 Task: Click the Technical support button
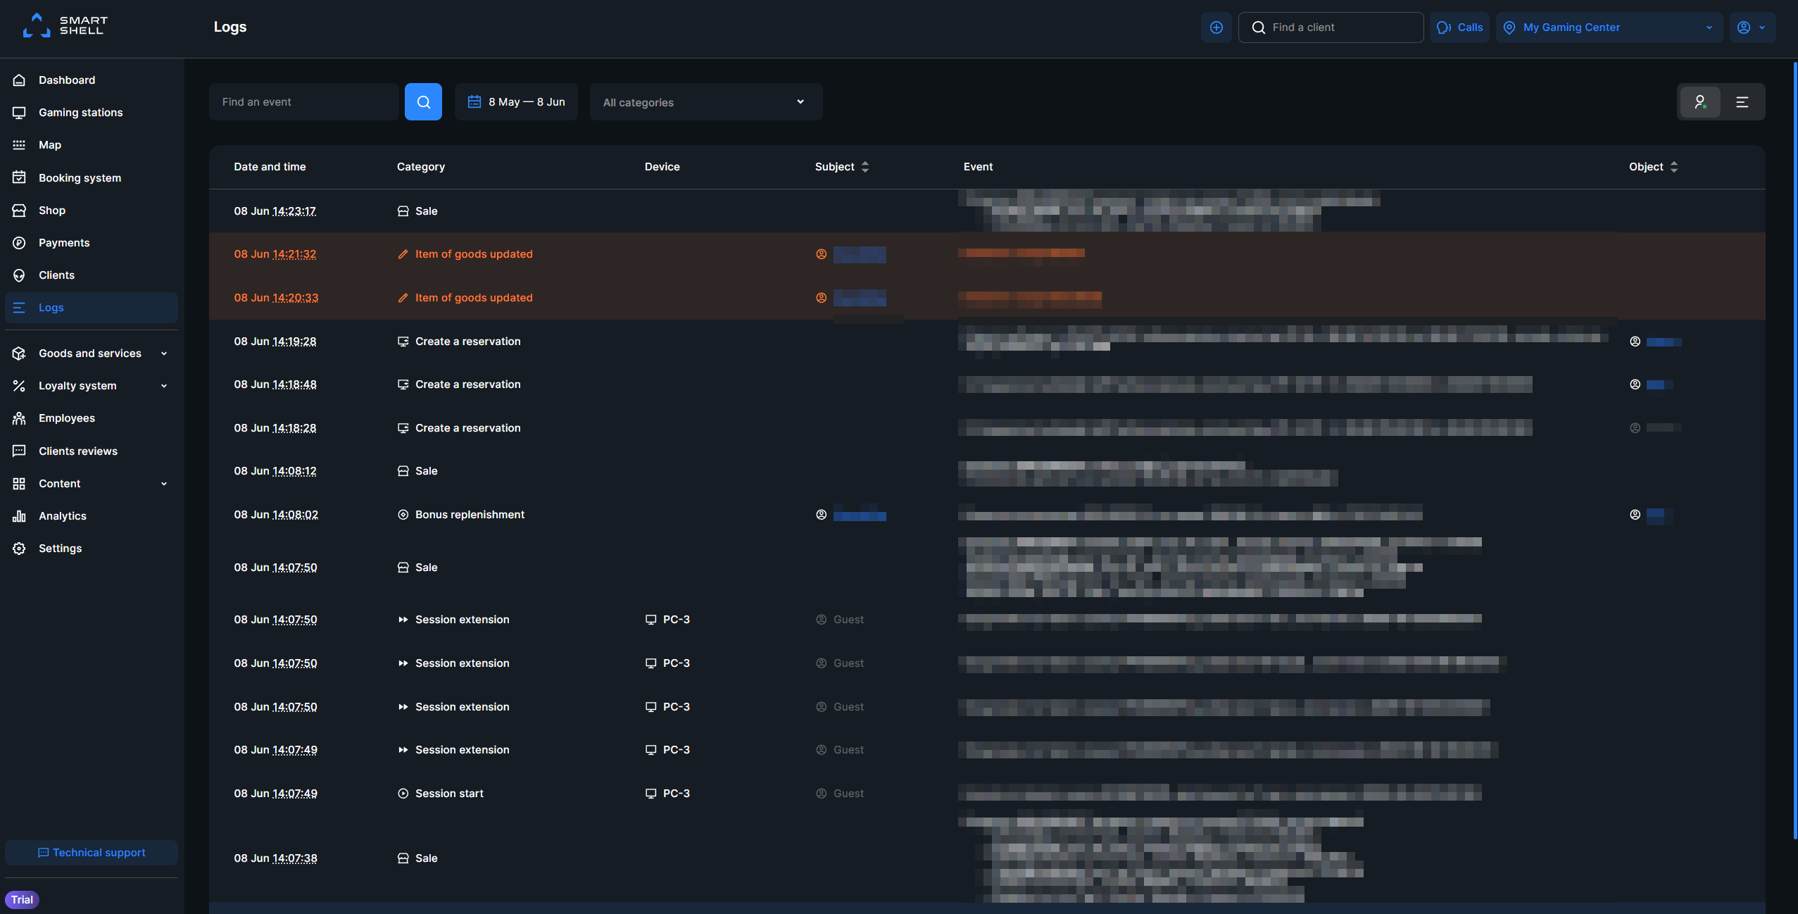pos(92,853)
